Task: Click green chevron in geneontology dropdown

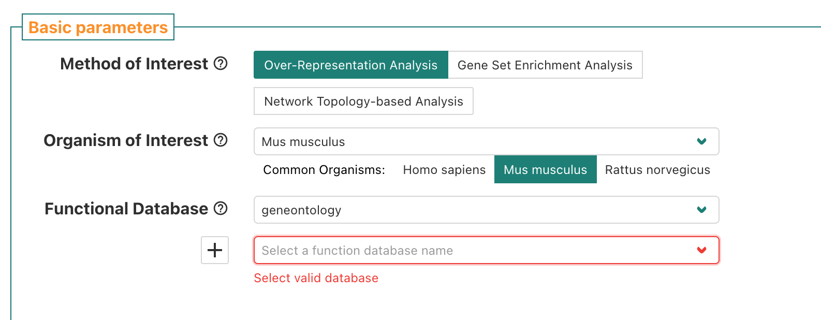Action: 701,210
